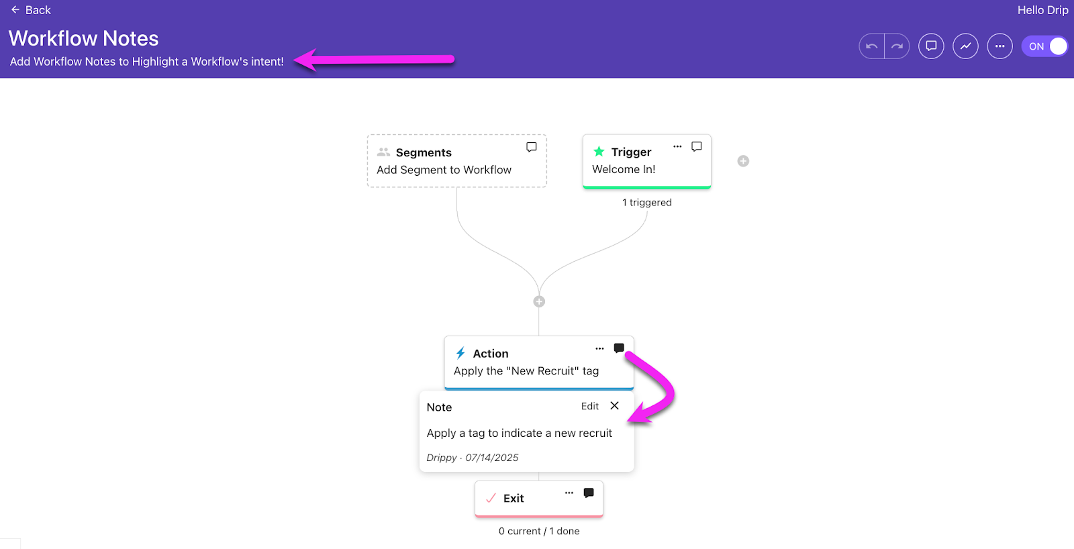Edit the Action note
The width and height of the screenshot is (1074, 549).
pyautogui.click(x=590, y=406)
